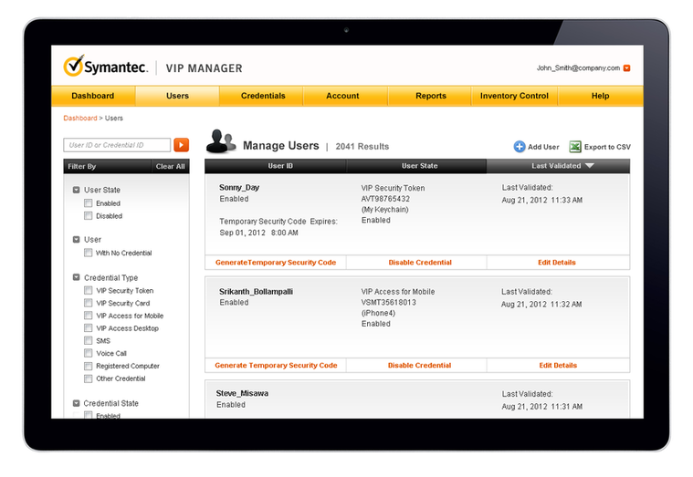
Task: Click the user name Srikanth_Bollampalli
Action: pos(256,292)
